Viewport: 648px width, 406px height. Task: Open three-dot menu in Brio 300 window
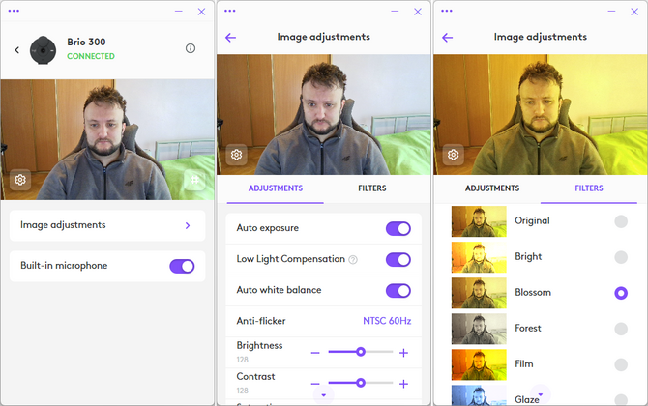14,11
